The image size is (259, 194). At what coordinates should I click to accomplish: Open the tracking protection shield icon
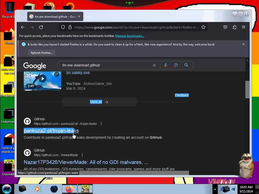coord(63,27)
